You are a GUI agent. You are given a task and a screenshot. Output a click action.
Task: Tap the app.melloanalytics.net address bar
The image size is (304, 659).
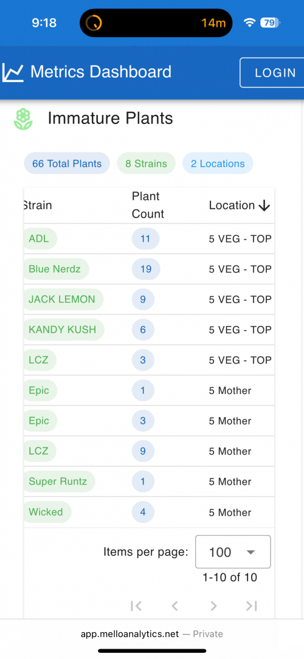[x=152, y=634]
